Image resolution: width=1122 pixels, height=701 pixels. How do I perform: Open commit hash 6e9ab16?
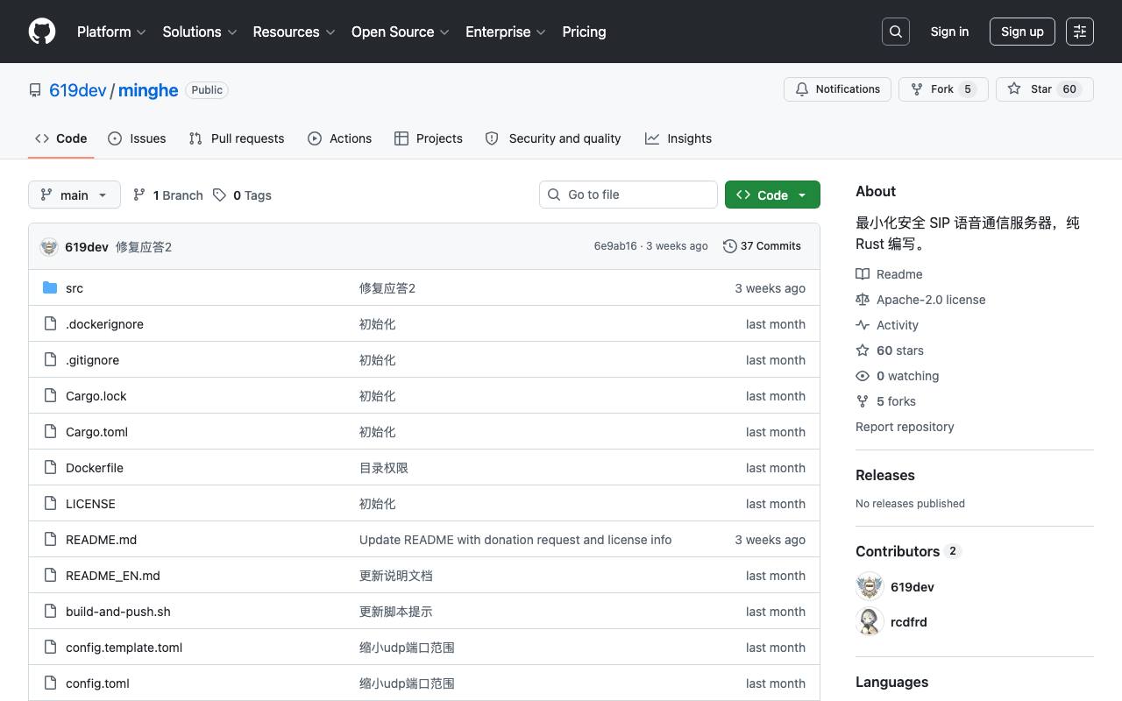[615, 246]
